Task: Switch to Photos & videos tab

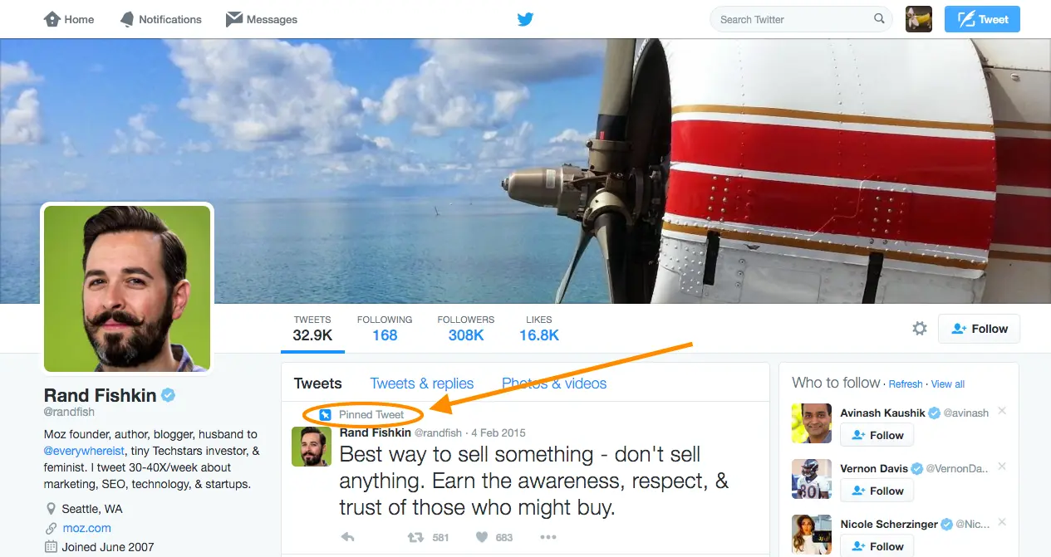Action: [x=554, y=384]
